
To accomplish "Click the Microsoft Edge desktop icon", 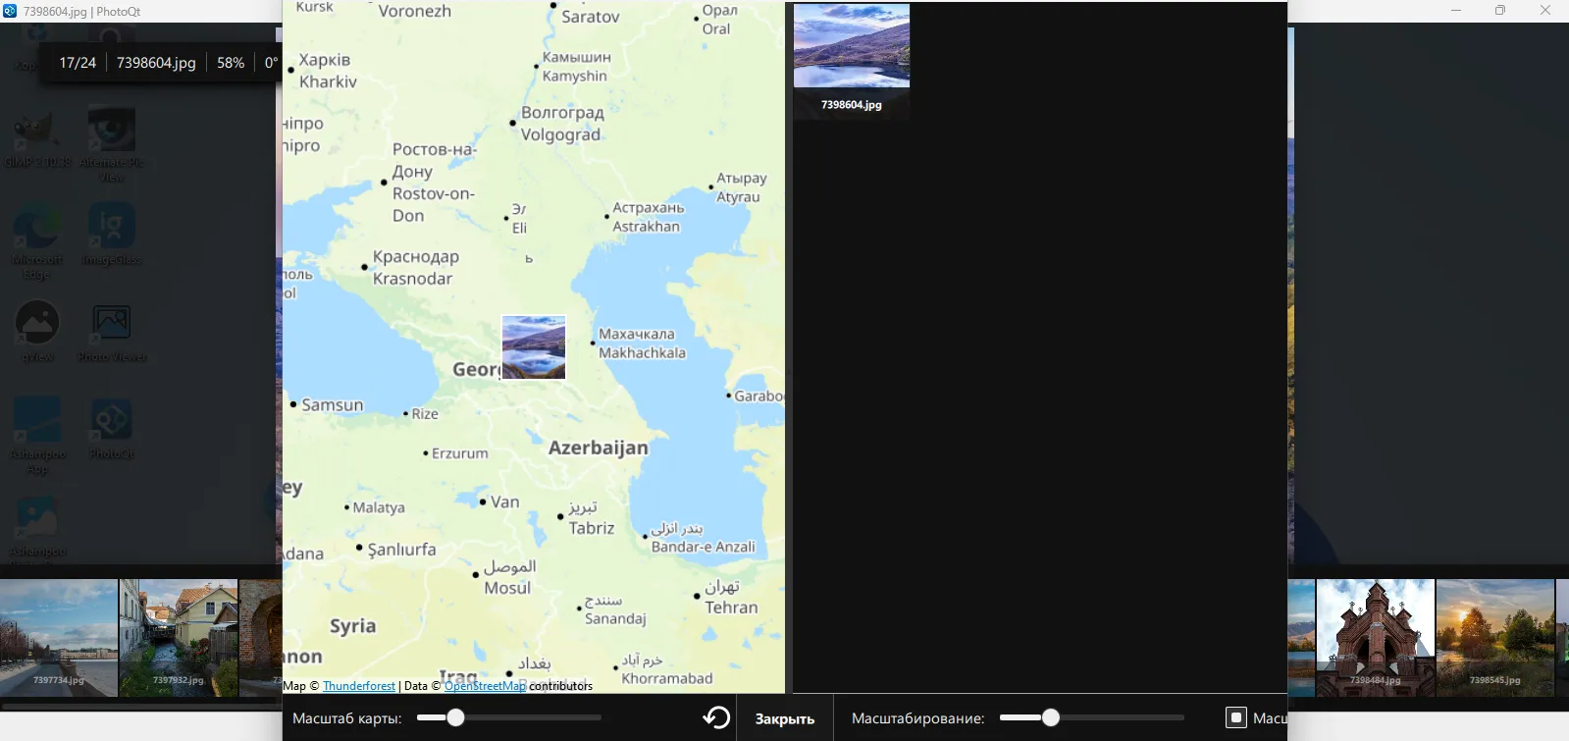I will (36, 229).
